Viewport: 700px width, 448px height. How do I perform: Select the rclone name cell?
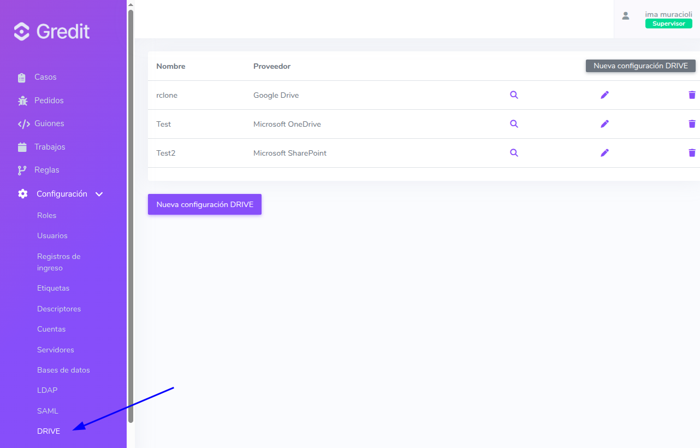167,95
